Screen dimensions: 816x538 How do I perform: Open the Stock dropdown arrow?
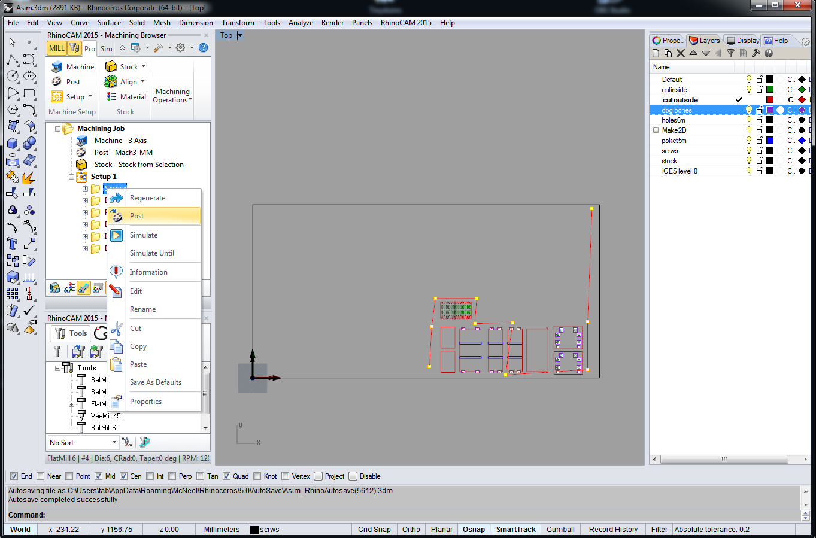coord(144,66)
